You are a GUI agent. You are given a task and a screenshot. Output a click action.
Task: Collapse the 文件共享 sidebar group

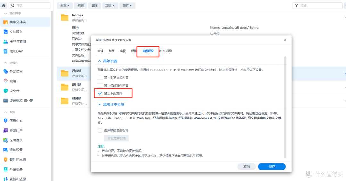5,13
